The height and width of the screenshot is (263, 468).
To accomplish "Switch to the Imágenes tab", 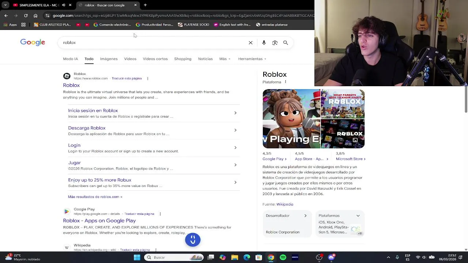I will (x=109, y=59).
